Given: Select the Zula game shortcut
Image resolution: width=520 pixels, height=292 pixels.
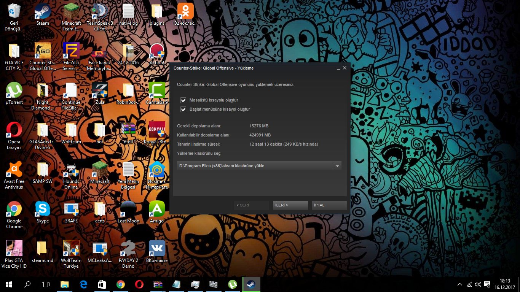Looking at the screenshot, I should (x=100, y=94).
